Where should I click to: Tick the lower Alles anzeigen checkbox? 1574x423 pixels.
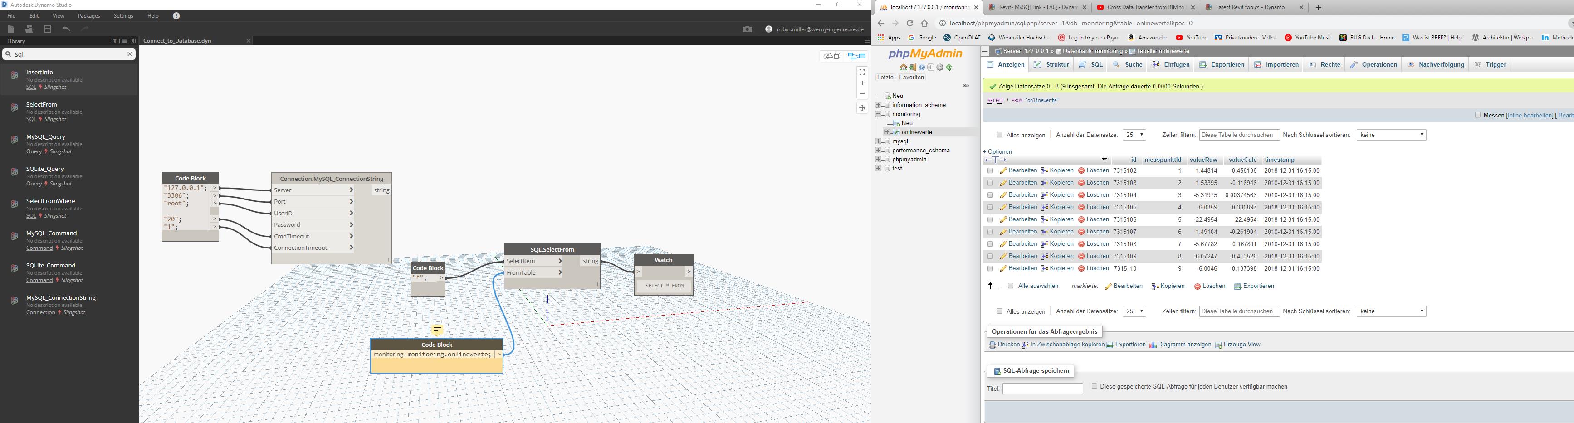999,311
